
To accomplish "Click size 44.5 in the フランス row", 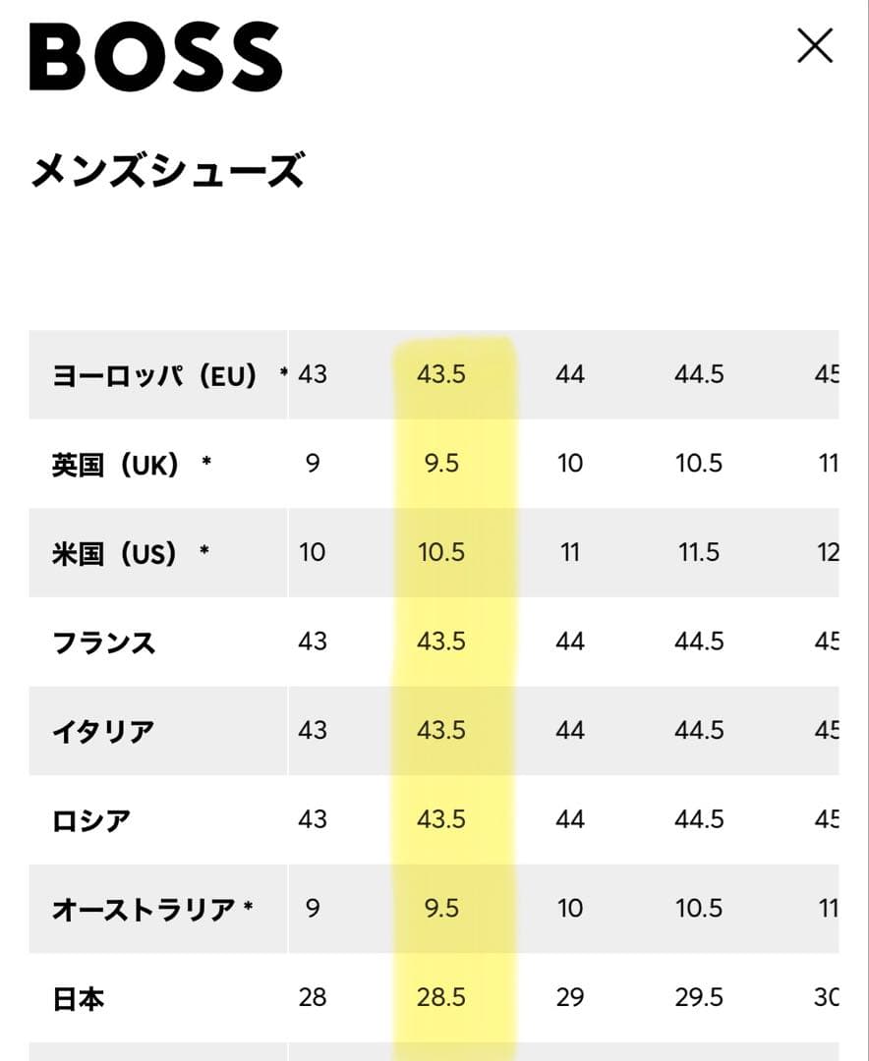I will click(699, 642).
